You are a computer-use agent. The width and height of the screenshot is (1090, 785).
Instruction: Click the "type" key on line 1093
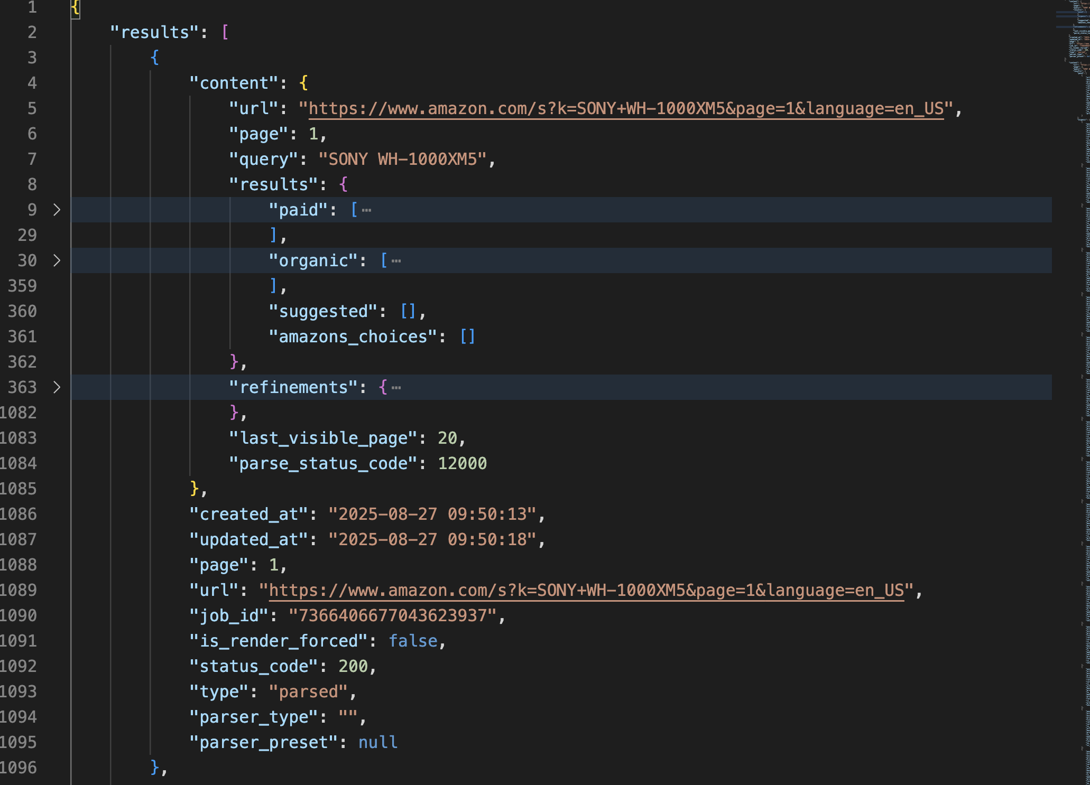pos(219,691)
